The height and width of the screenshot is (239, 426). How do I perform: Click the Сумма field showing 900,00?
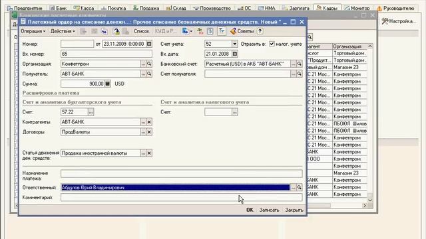coord(83,84)
